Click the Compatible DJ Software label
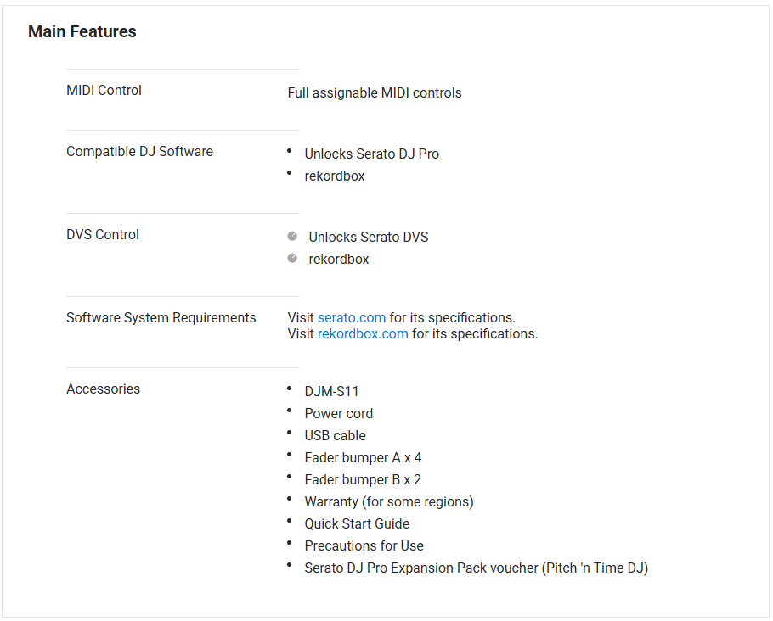This screenshot has width=773, height=621. [x=140, y=152]
